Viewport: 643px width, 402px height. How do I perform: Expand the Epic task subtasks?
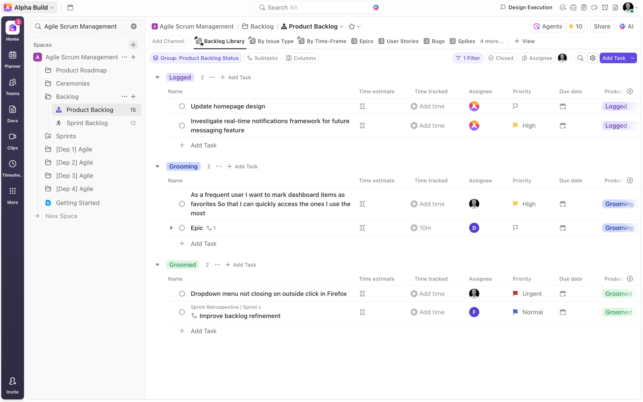[x=171, y=228]
